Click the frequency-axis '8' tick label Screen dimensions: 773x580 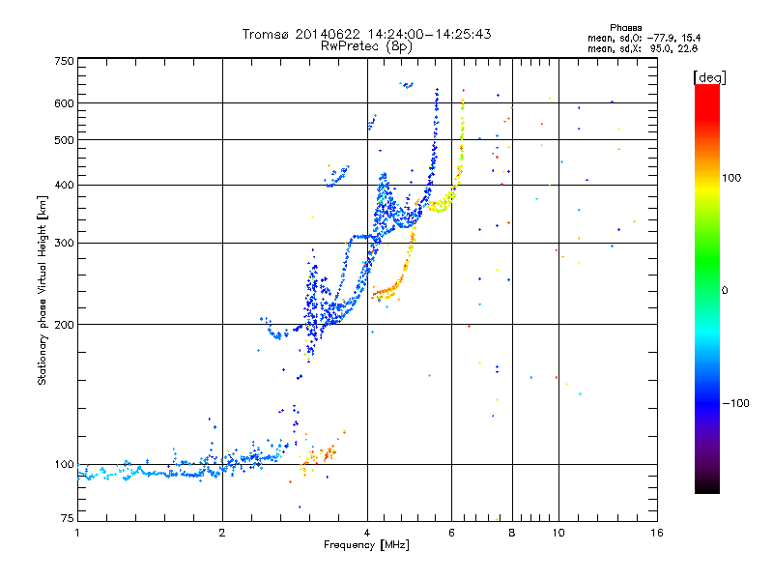pos(512,533)
